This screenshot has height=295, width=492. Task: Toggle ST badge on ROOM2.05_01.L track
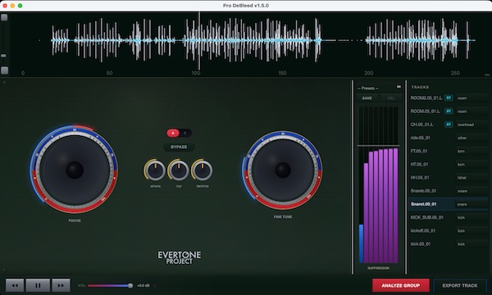(x=449, y=98)
